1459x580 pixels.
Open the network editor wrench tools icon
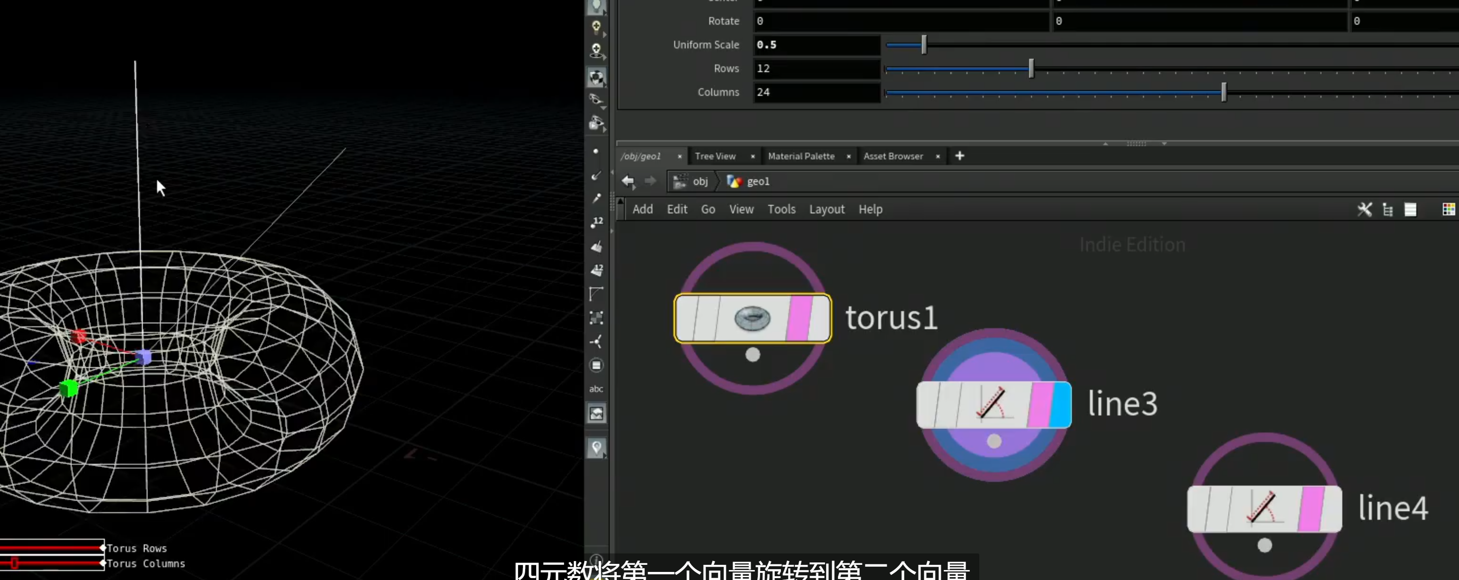[x=1365, y=209]
